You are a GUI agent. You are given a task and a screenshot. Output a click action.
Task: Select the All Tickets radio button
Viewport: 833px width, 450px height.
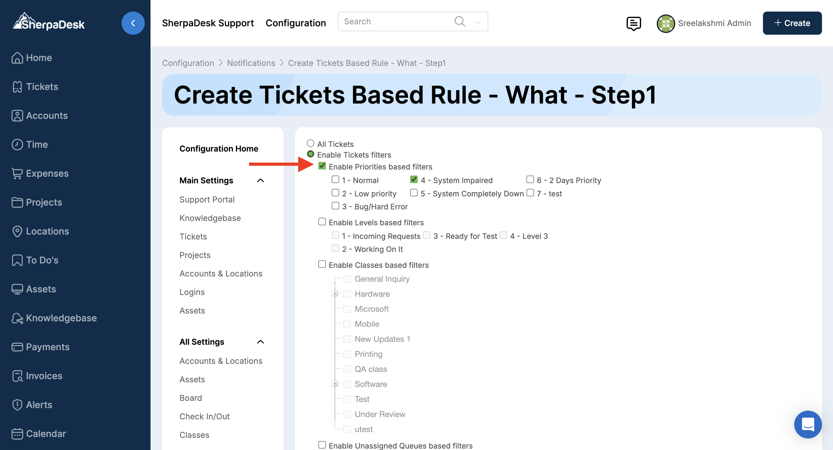(311, 143)
